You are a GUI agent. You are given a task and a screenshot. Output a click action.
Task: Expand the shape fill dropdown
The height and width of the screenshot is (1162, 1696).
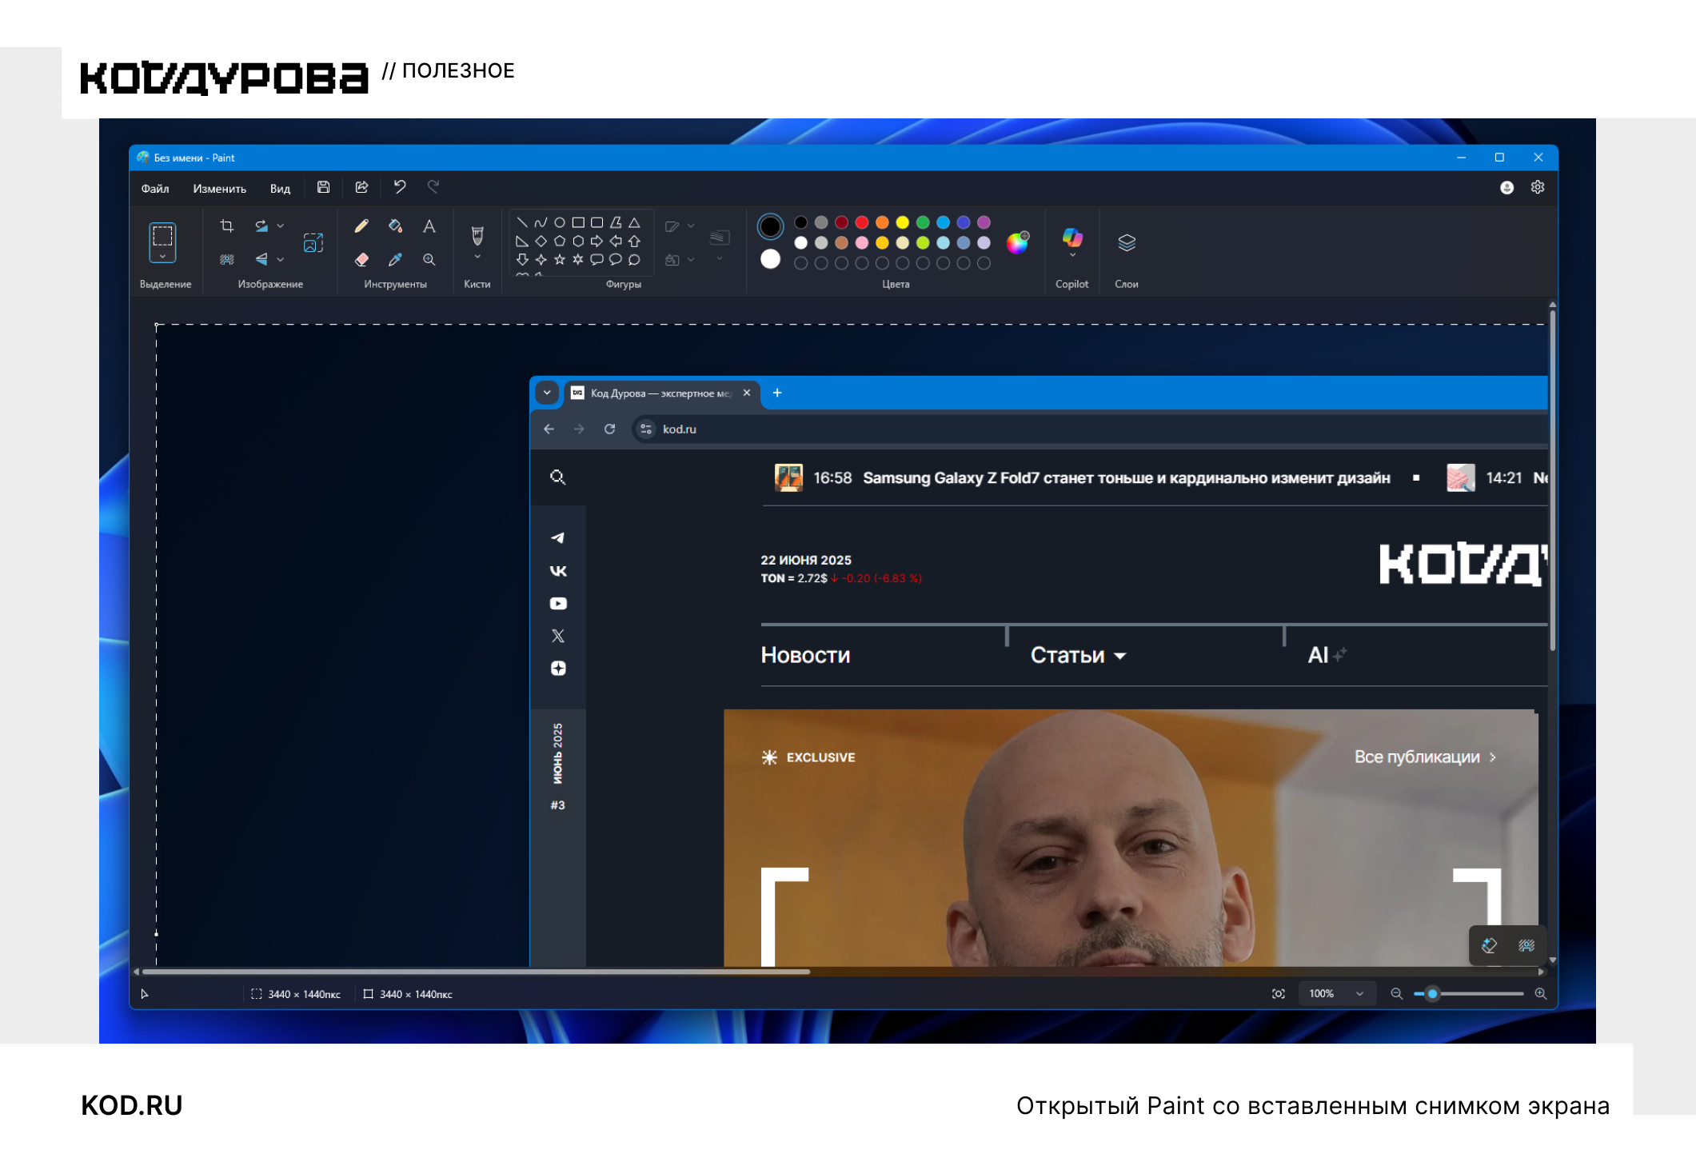coord(691,259)
